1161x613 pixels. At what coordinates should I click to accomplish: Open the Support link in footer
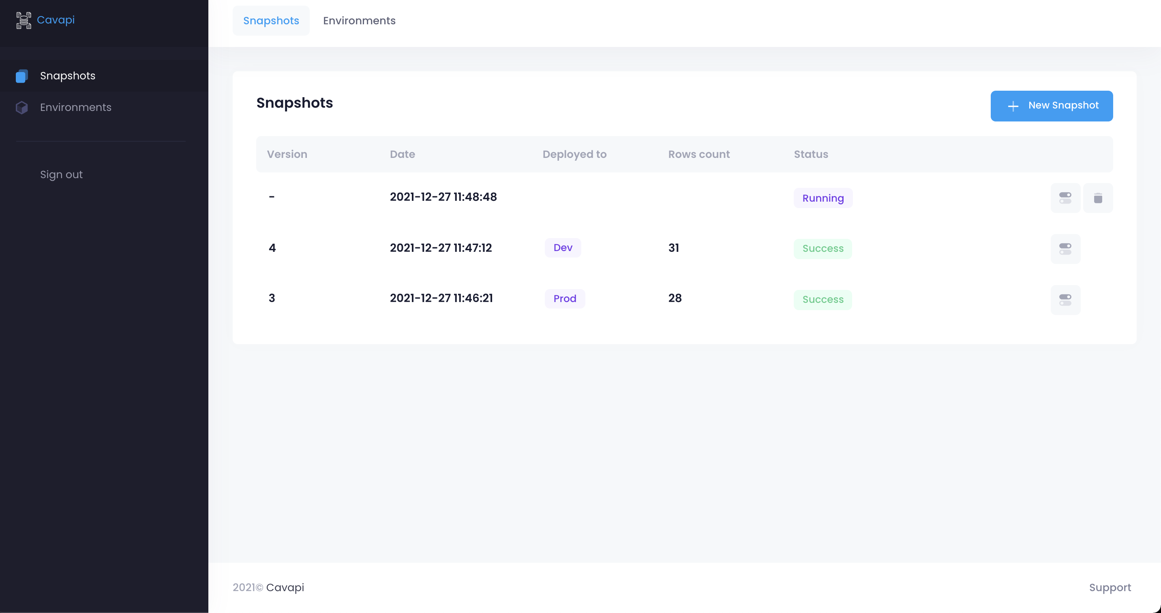[1110, 588]
